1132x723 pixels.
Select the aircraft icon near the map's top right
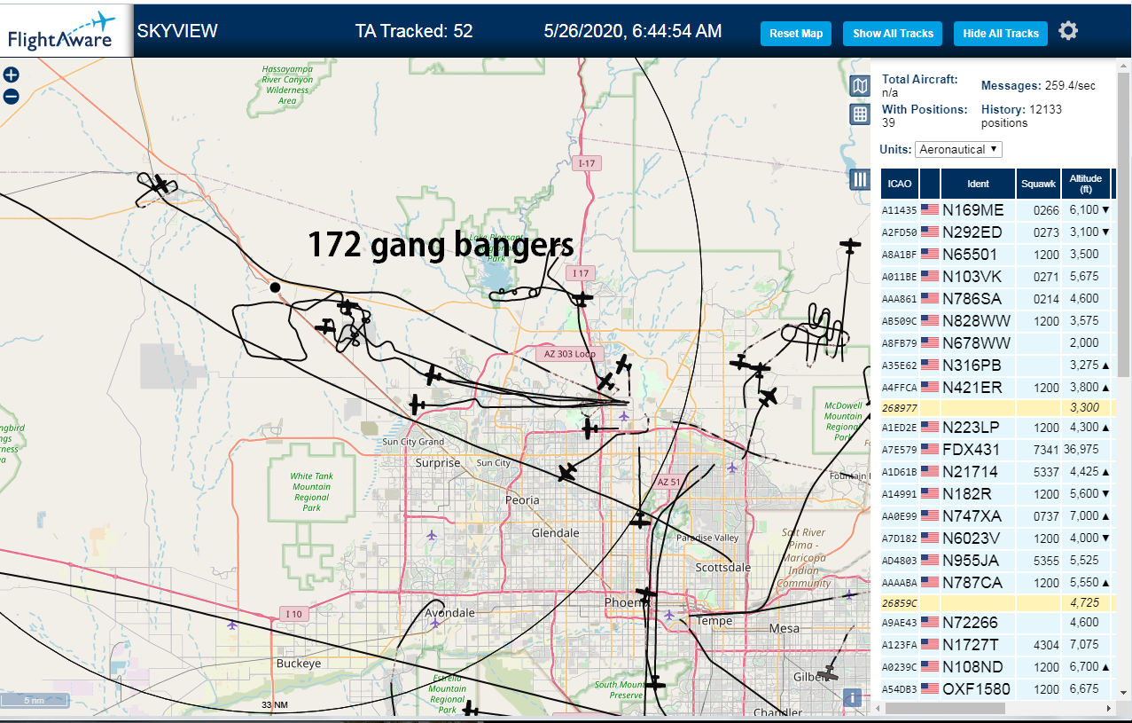(851, 246)
